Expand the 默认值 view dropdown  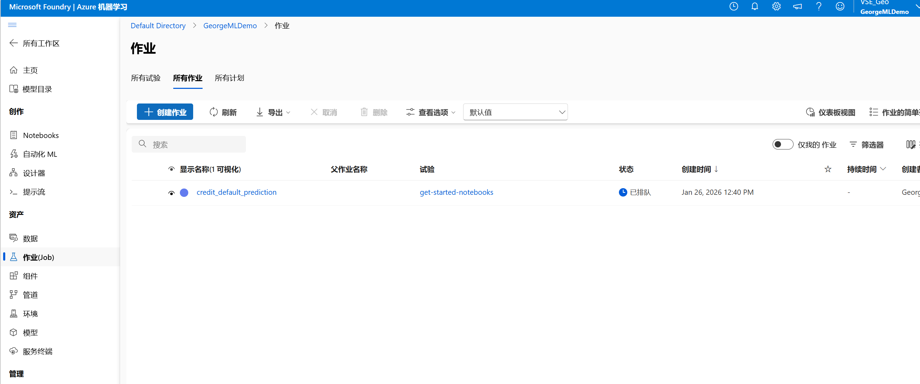[515, 112]
